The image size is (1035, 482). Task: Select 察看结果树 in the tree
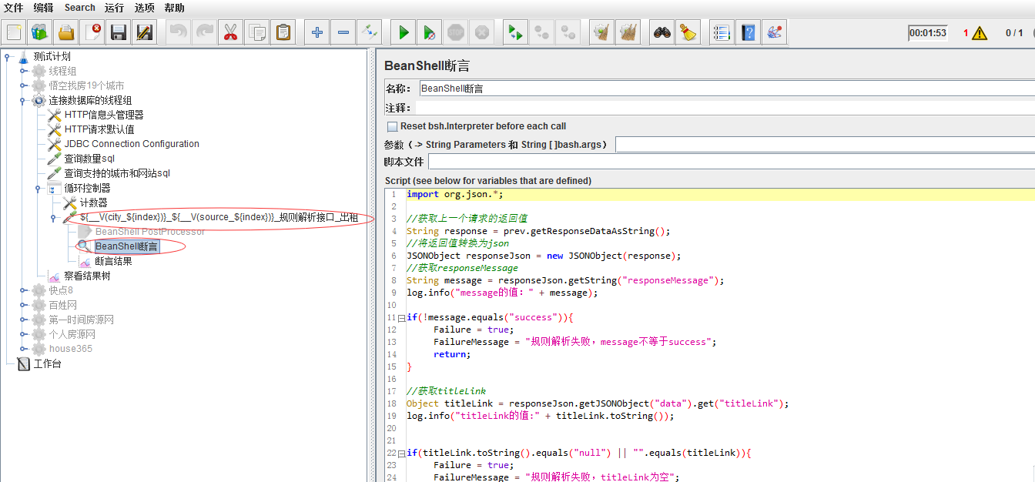[87, 276]
